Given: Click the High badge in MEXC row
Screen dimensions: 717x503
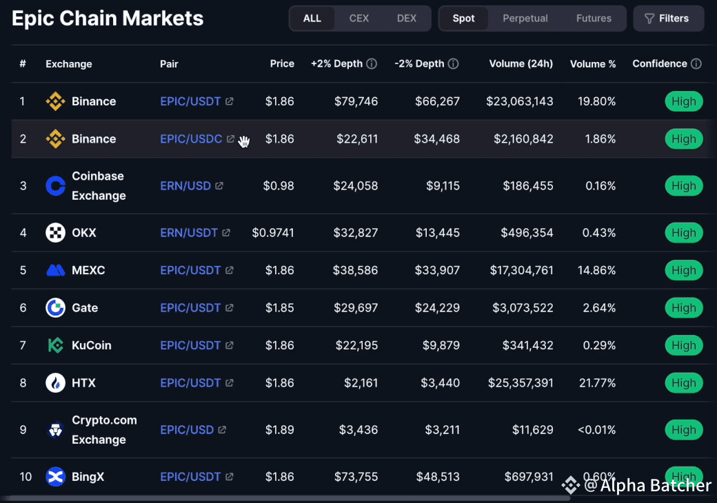Looking at the screenshot, I should point(684,271).
